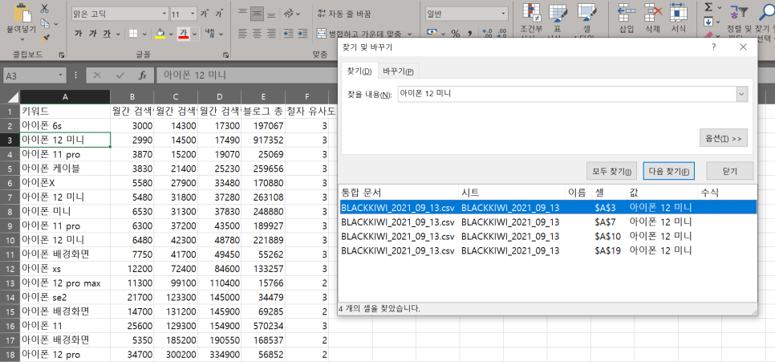775x362 pixels.
Task: Open 조건부 서식 conditional formatting
Action: (x=532, y=20)
